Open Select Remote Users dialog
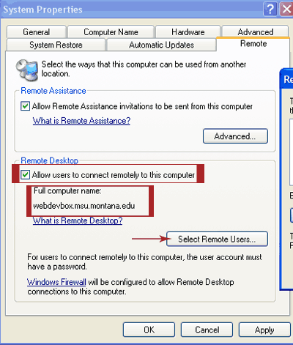293x345 pixels. click(x=217, y=239)
